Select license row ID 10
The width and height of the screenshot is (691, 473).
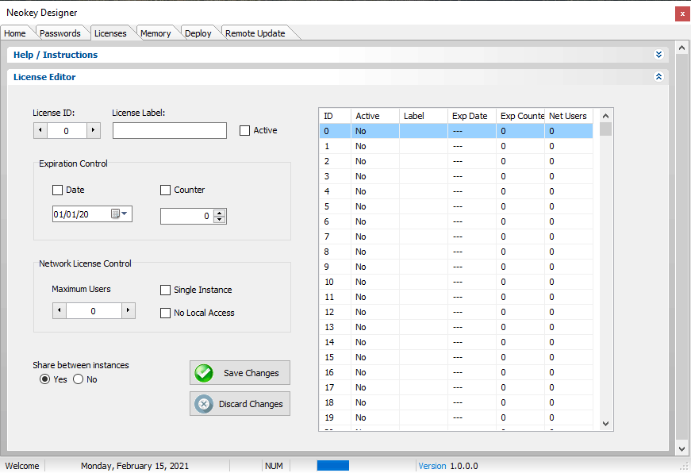[456, 282]
